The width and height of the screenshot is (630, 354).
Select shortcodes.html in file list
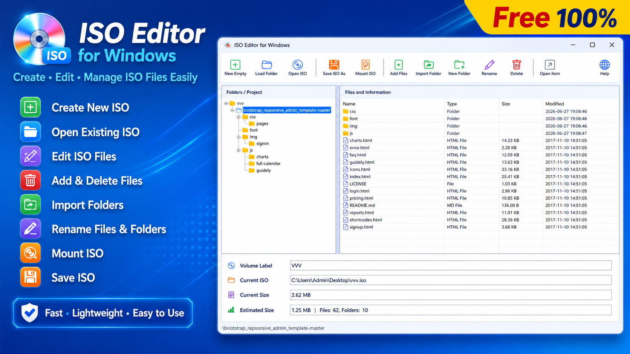click(x=365, y=220)
